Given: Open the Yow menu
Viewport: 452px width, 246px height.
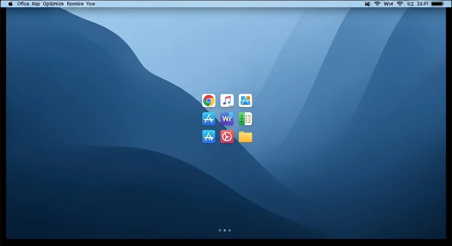Looking at the screenshot, I should coord(90,4).
